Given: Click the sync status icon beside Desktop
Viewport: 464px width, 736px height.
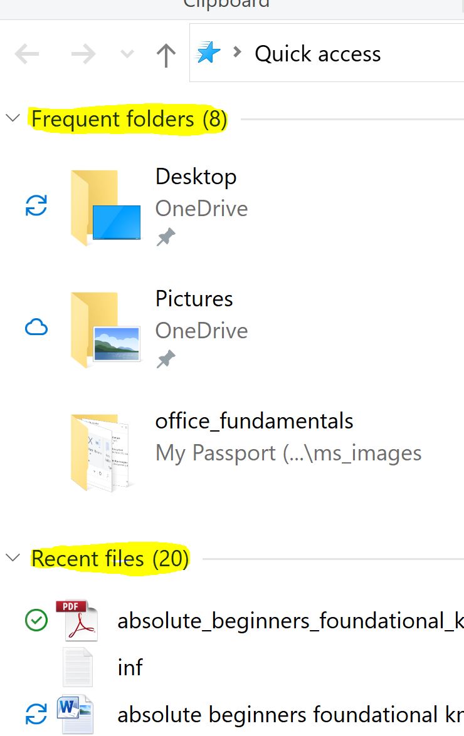Looking at the screenshot, I should tap(36, 205).
